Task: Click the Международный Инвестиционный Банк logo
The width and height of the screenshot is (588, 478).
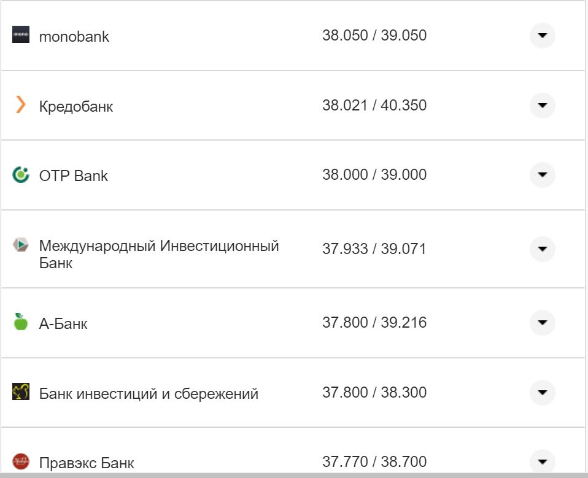Action: tap(21, 244)
